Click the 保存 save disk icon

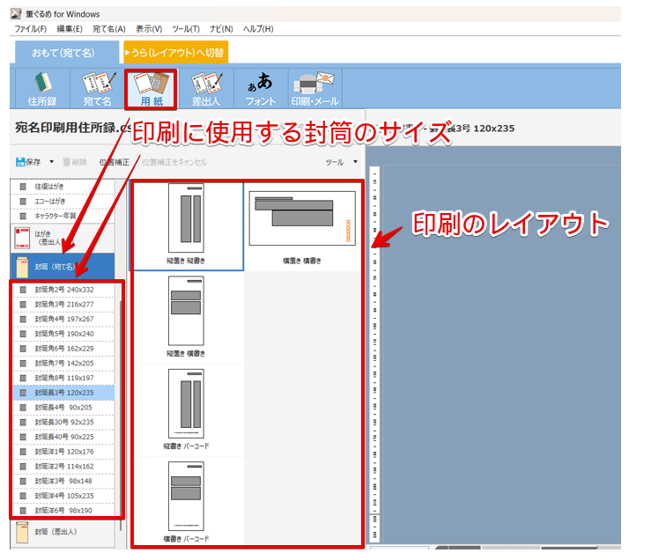point(20,162)
